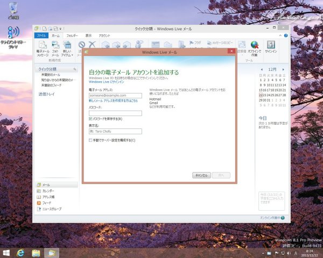The height and width of the screenshot is (258, 323).
Task: Click the new document quick access icon
Action: 45,28
